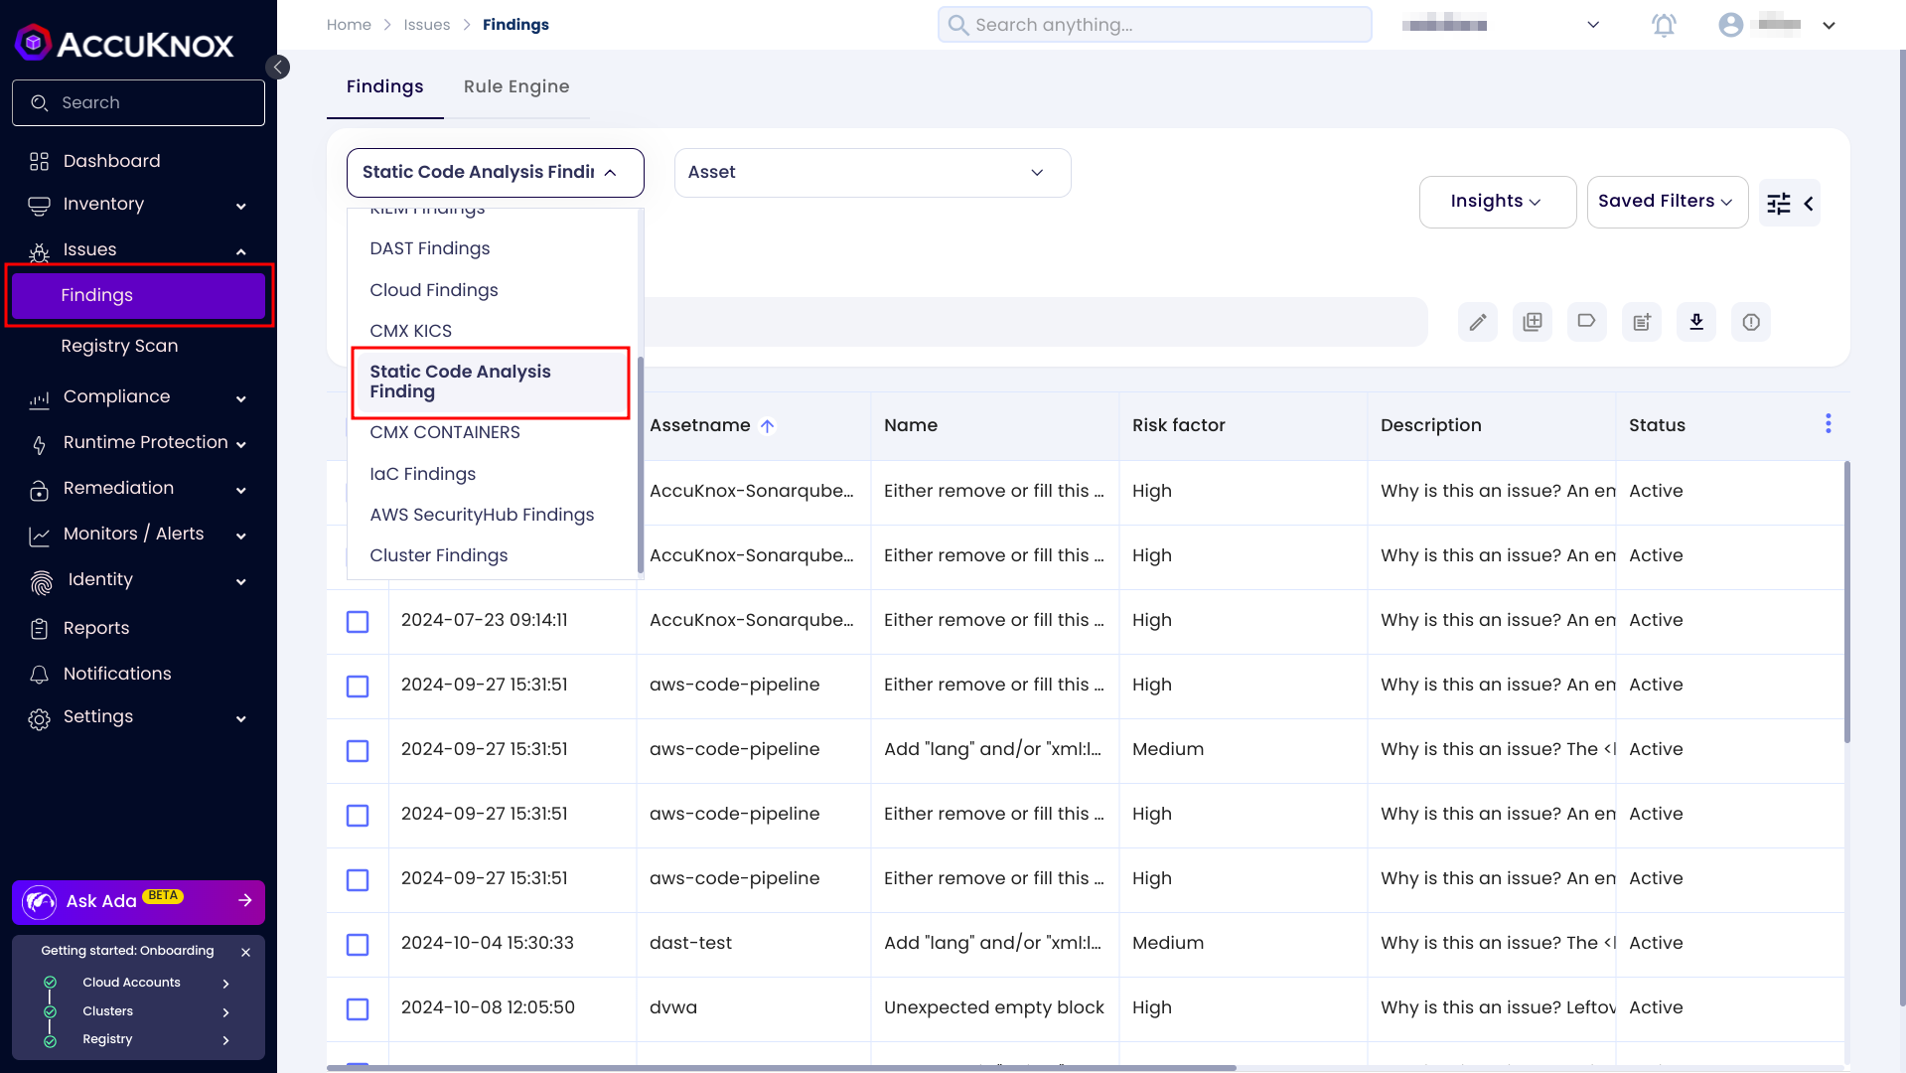Viewport: 1906px width, 1073px height.
Task: Click the Inventory sidebar icon
Action: (x=39, y=206)
